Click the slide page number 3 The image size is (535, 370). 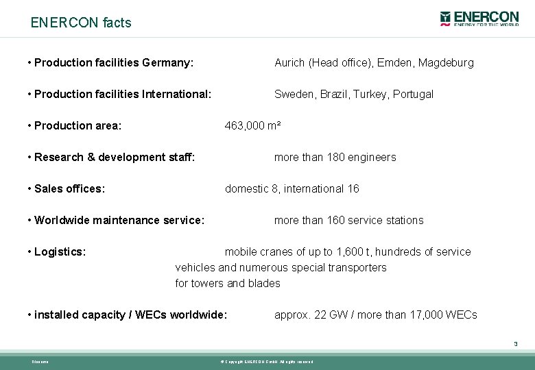(x=516, y=344)
